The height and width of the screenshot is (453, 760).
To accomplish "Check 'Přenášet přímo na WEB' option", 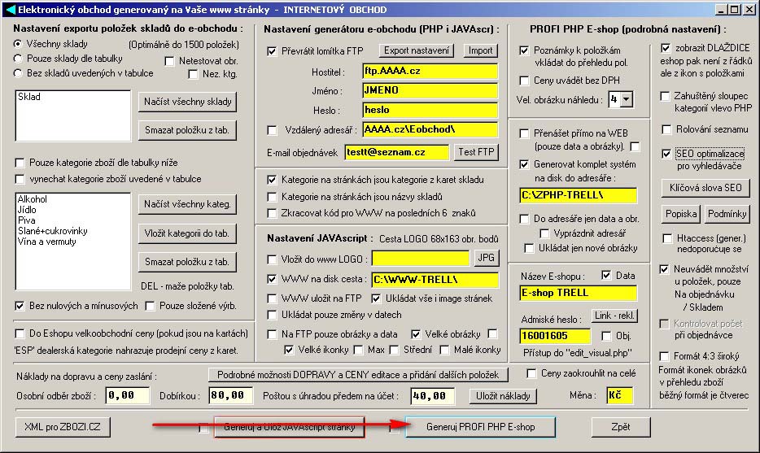I will pos(524,133).
